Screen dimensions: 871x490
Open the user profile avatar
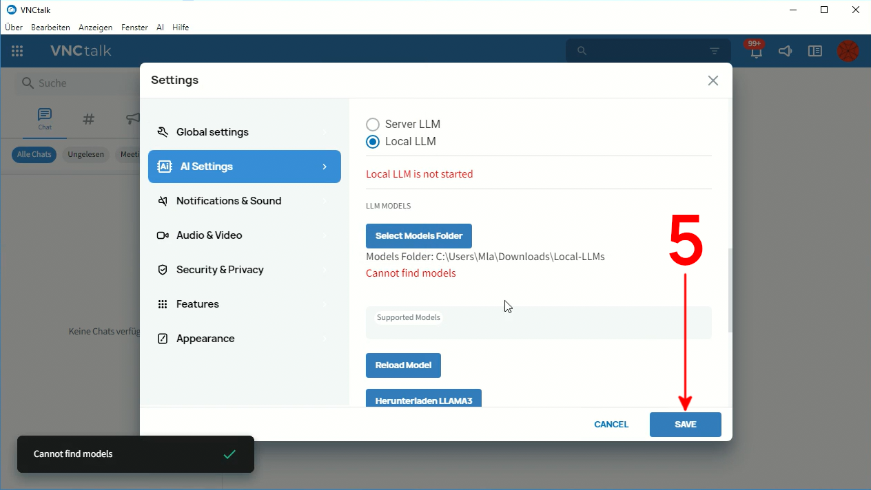point(848,51)
